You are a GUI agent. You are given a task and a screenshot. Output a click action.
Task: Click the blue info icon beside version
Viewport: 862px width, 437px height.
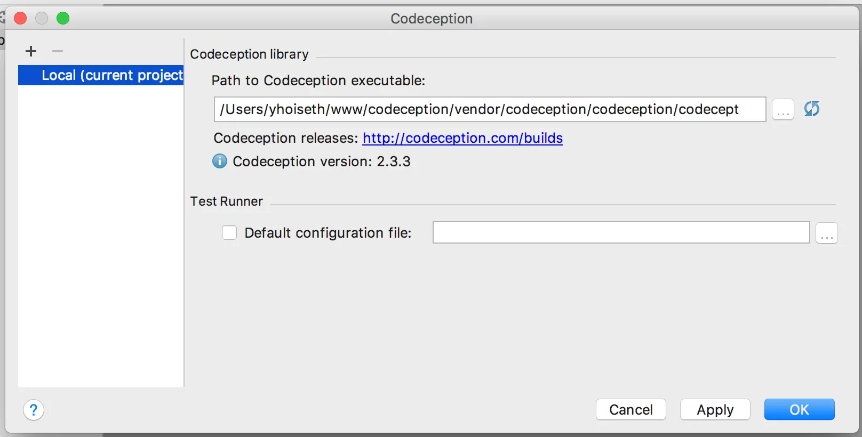(220, 161)
